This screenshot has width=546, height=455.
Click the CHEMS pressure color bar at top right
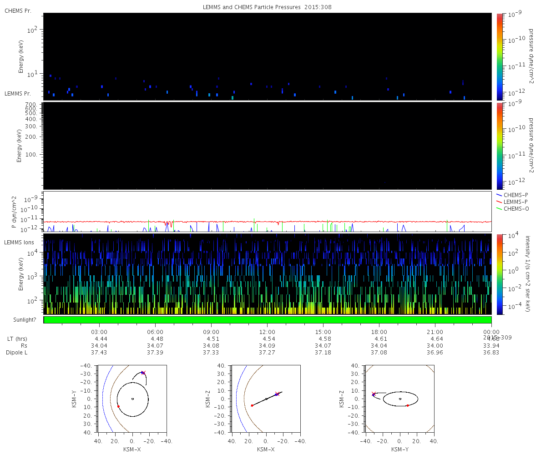point(499,56)
